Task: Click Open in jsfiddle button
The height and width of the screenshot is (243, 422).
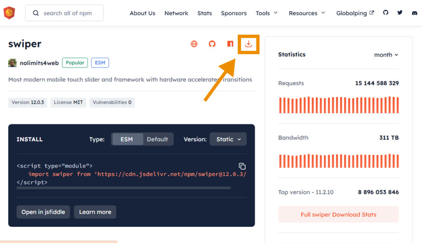Action: pos(43,212)
